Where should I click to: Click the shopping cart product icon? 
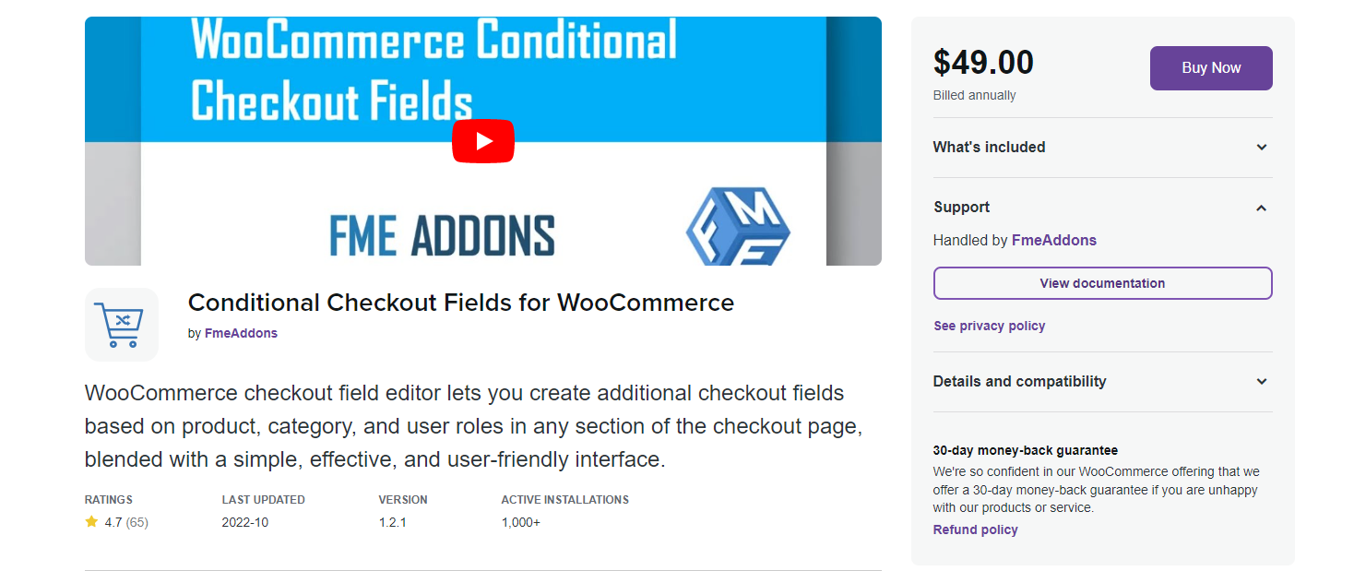121,324
